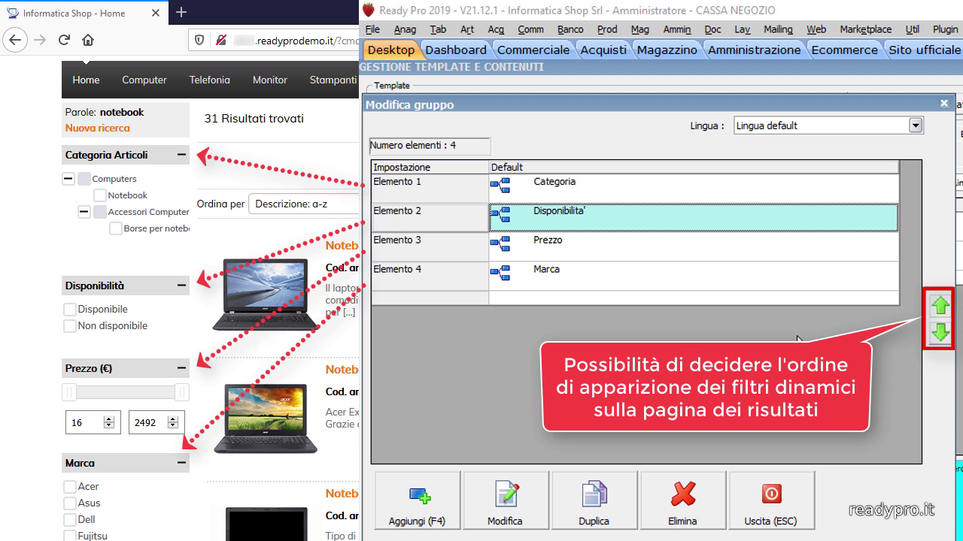This screenshot has height=541, width=963.
Task: Collapse the Computers tree node
Action: click(68, 179)
